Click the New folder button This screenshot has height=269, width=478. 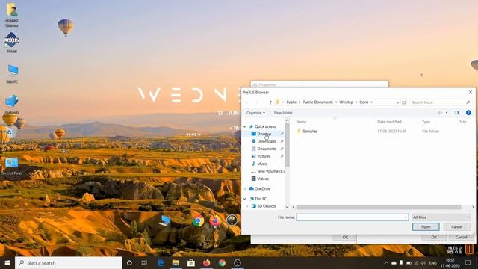(x=283, y=113)
